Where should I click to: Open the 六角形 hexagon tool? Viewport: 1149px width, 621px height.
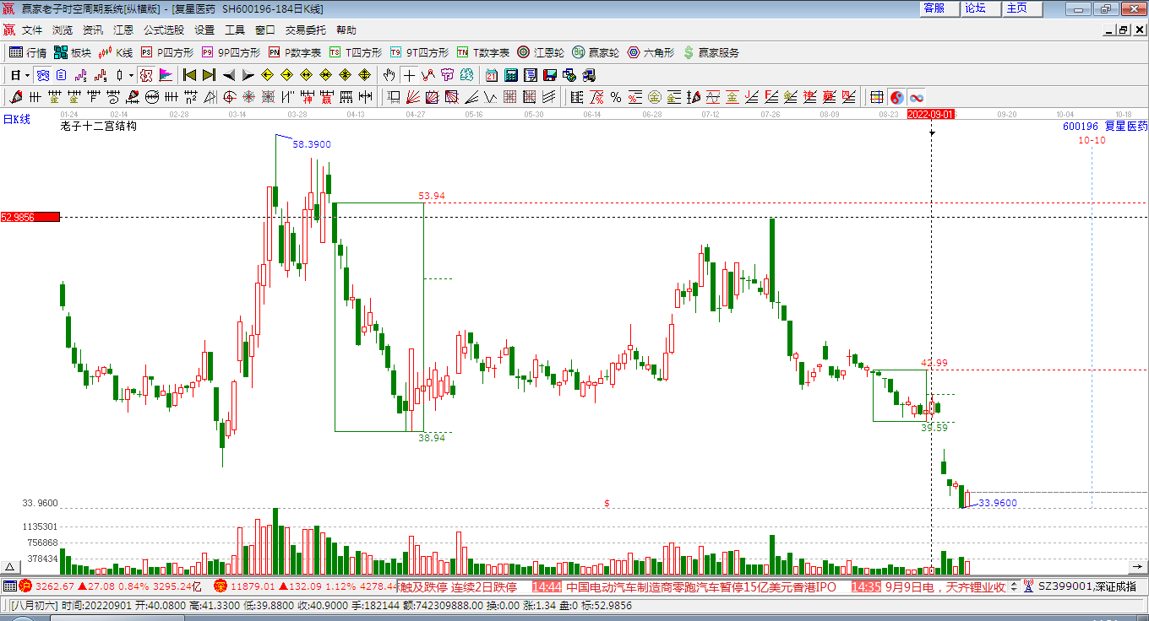[x=651, y=52]
